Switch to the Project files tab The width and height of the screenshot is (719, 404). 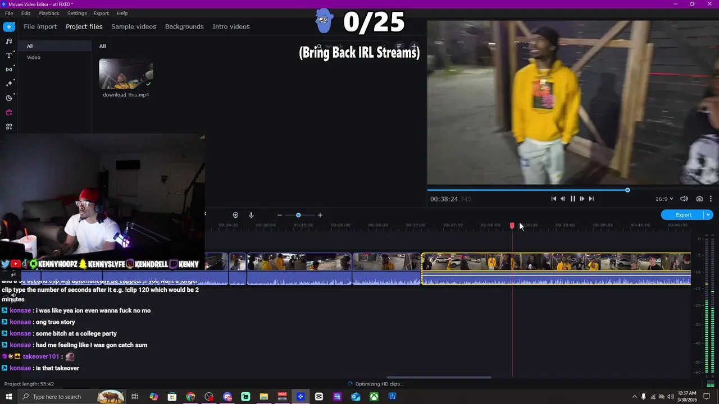84,26
